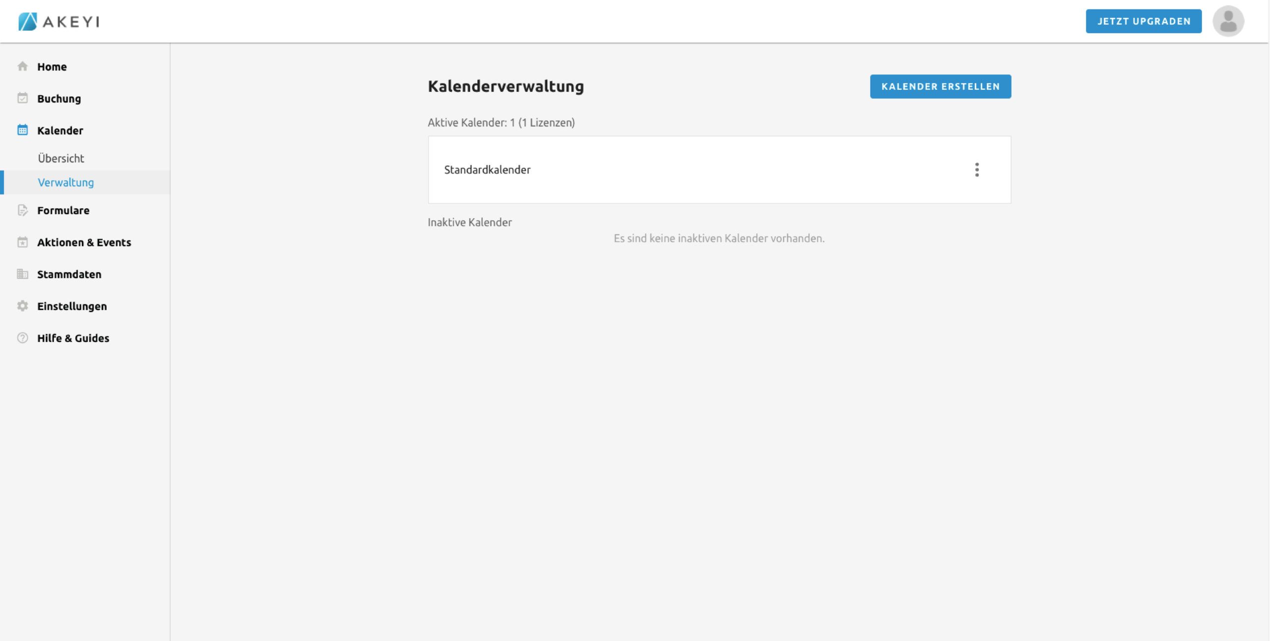
Task: Click the Home house icon
Action: (x=22, y=66)
